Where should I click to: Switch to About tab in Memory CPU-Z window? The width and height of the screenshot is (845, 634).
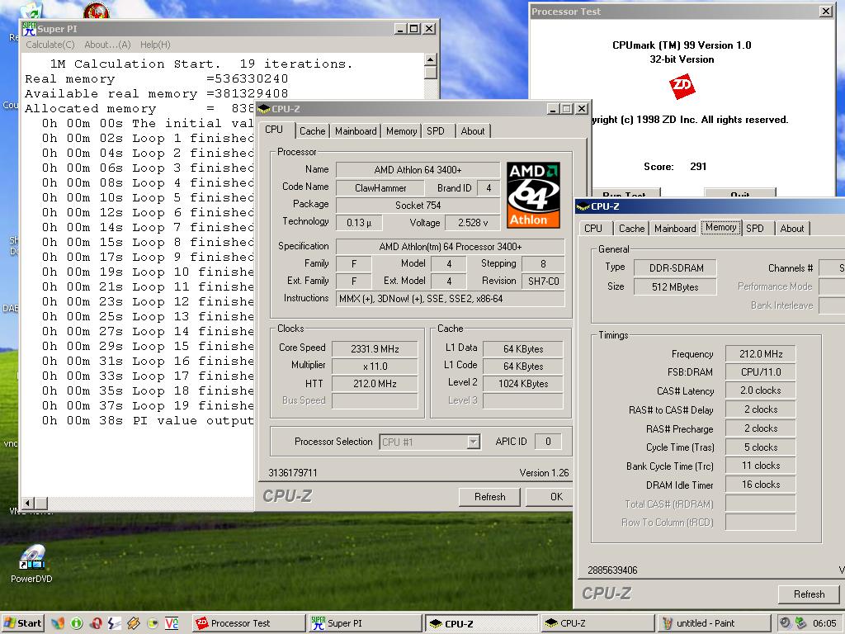point(792,229)
